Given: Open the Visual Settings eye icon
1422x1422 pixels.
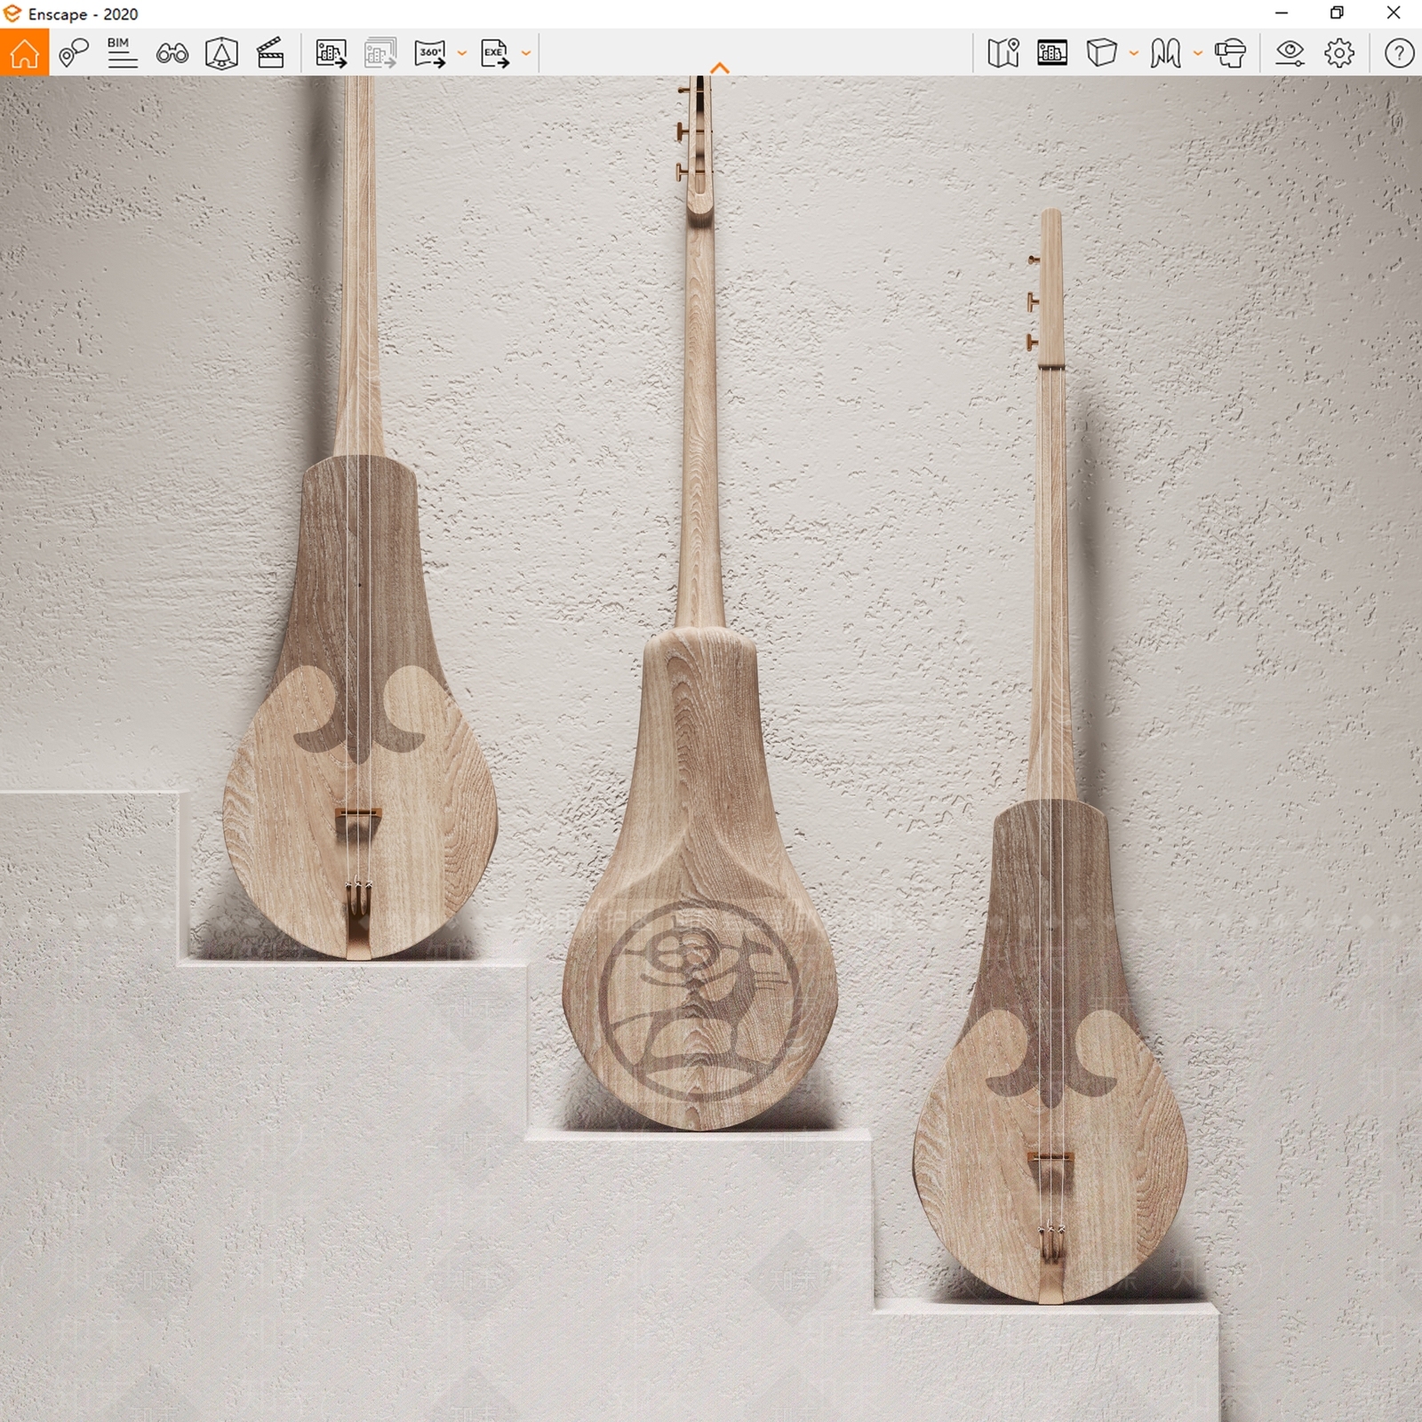Looking at the screenshot, I should pos(1290,53).
